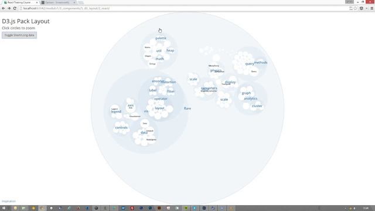Zoom into the label circle
The height and width of the screenshot is (211, 375).
[x=153, y=90]
